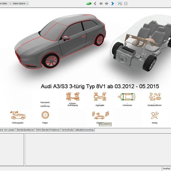Screen dimensions: 171x171
Task: Open the Keine Sperre dropdown
Action: click(21, 3)
